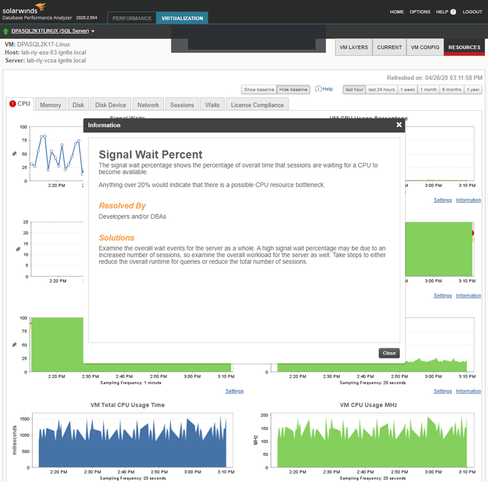Go to HOME in top navigation
Screen dimensions: 488x482
pos(397,12)
